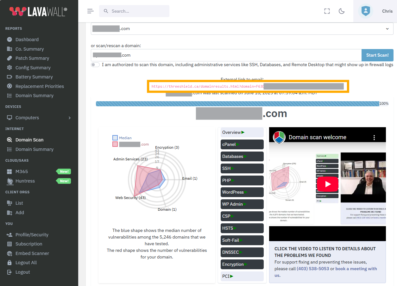Open the Embed Scanner page

[32, 253]
